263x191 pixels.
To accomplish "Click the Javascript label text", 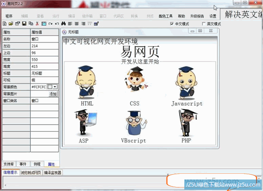I will pos(187,103).
